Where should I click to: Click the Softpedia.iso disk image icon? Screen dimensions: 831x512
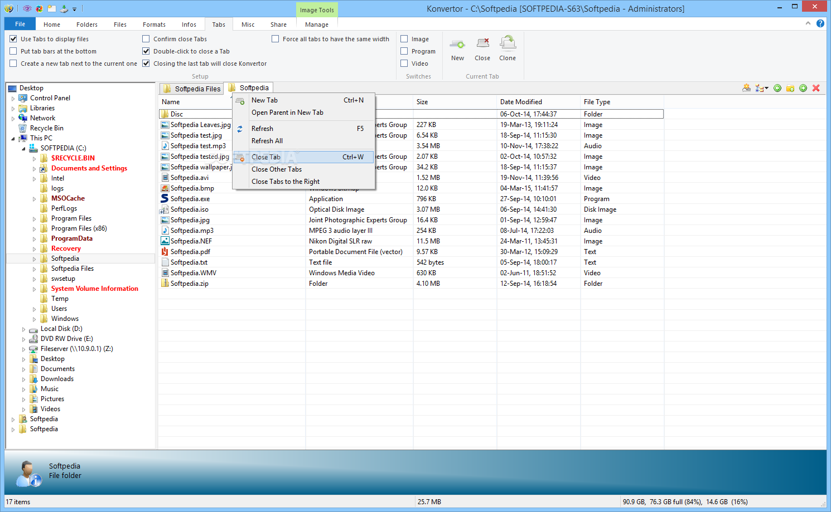pos(165,209)
